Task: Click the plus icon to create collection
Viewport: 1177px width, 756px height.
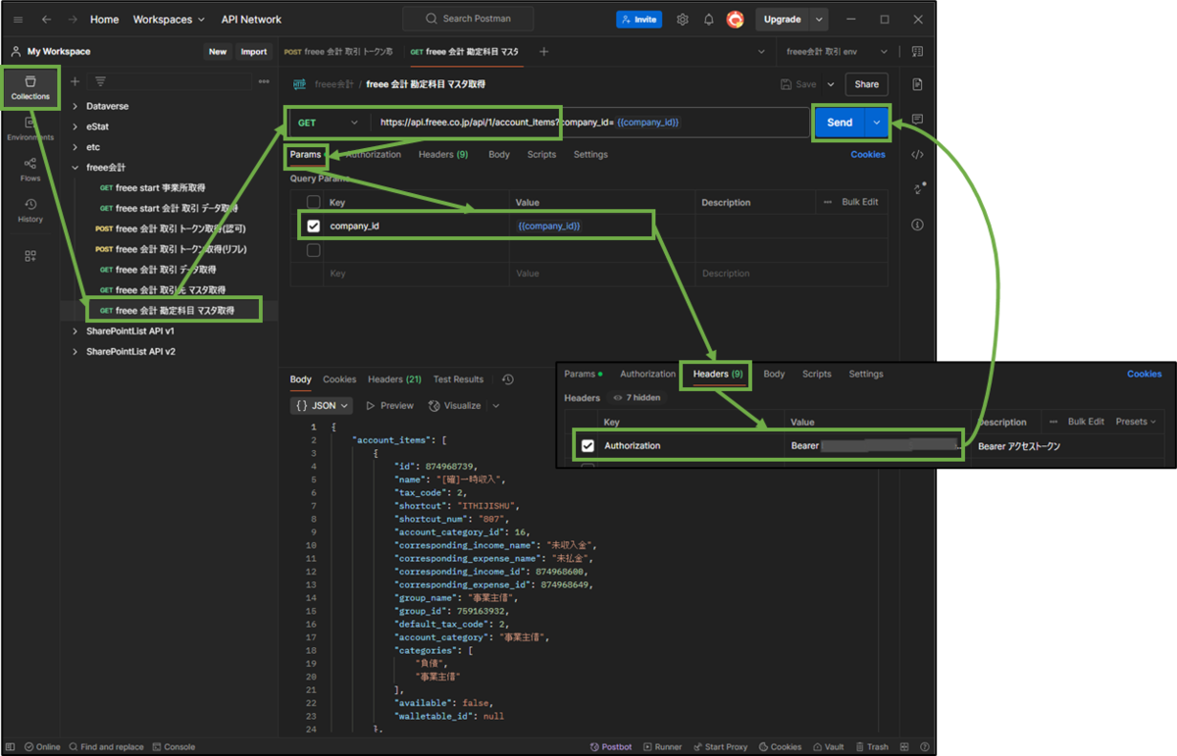Action: pyautogui.click(x=76, y=81)
